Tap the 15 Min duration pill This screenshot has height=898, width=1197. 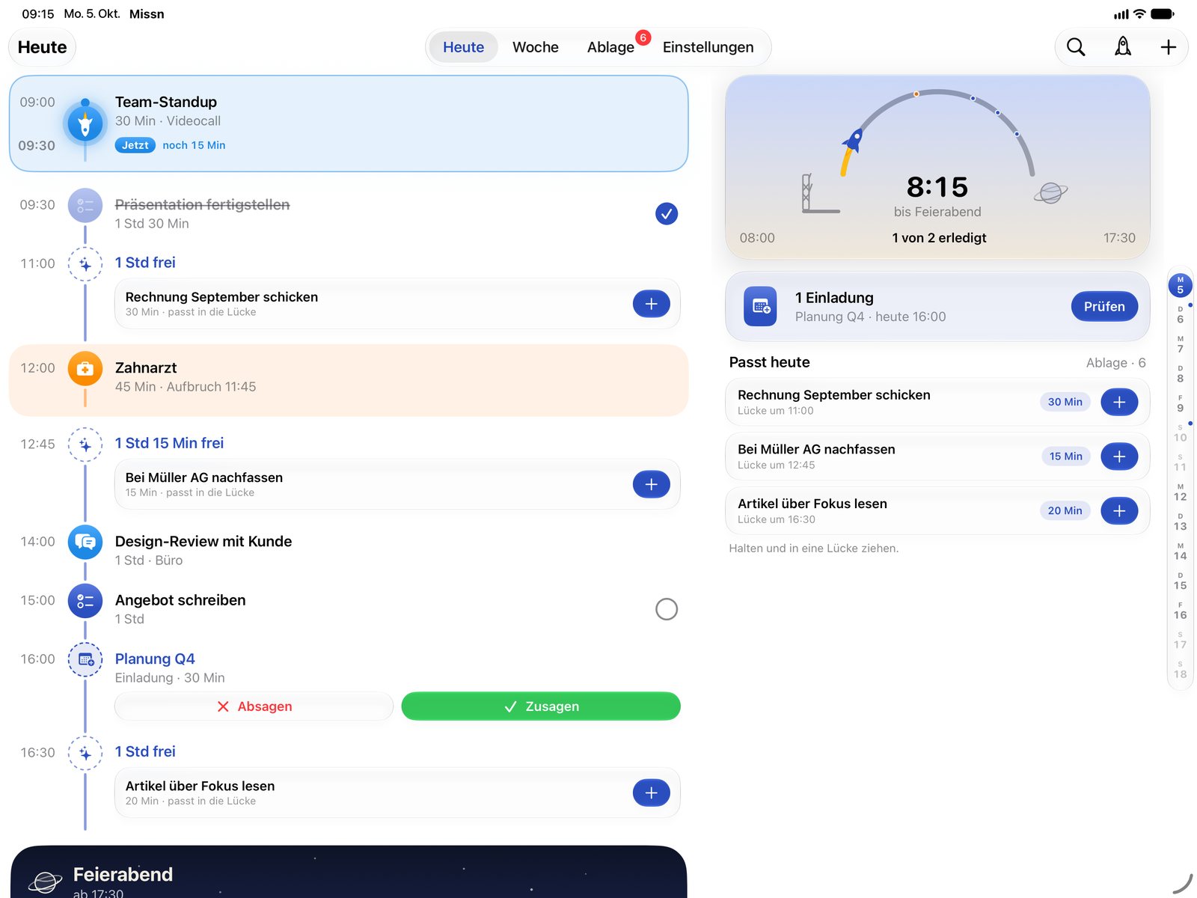[x=1065, y=456]
